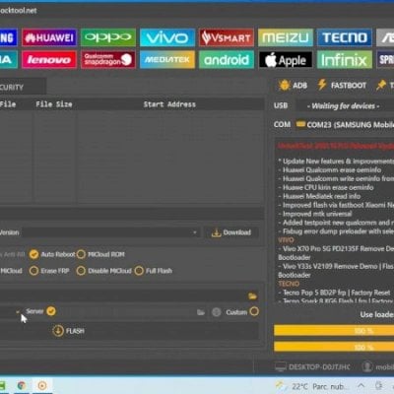Show hidden system tray icons chevron
This screenshot has width=394, height=394.
pyautogui.click(x=361, y=386)
